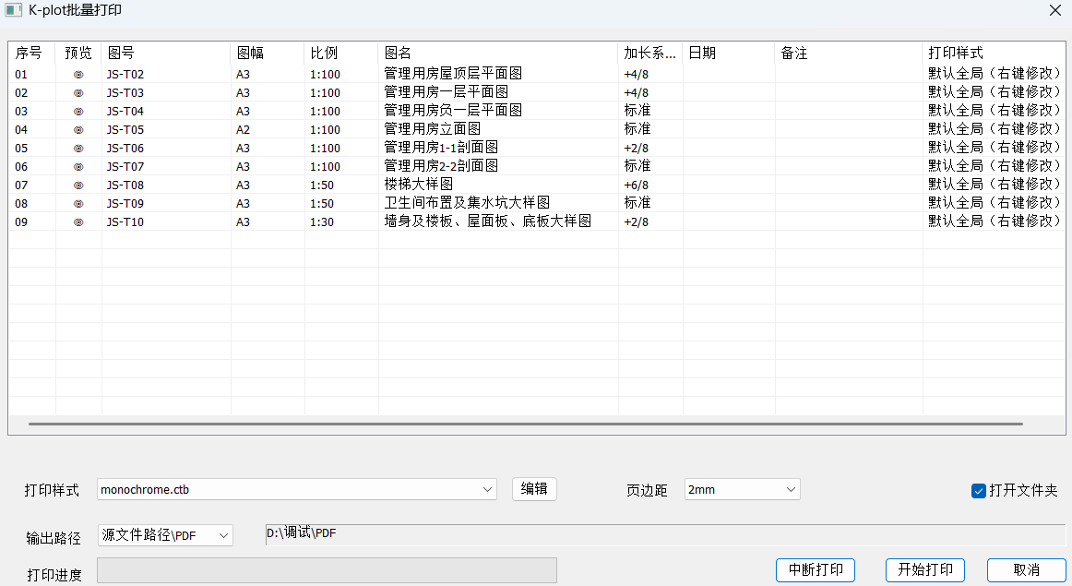Viewport: 1072px width, 586px height.
Task: Click the preview eye icon for JS-T07
Action: (78, 167)
